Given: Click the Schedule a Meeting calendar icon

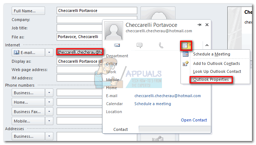Looking at the screenshot, I should point(186,54).
